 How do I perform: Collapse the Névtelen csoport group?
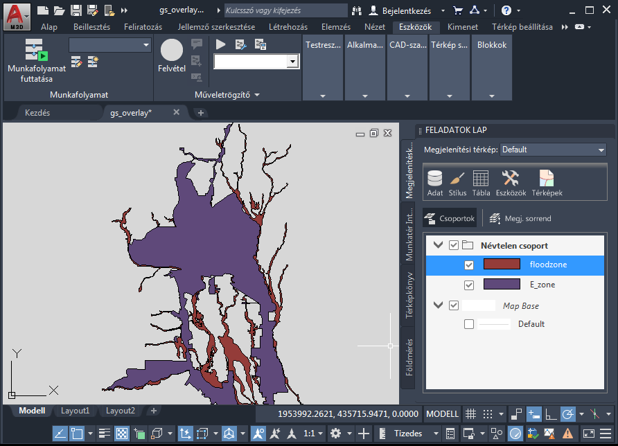(438, 245)
